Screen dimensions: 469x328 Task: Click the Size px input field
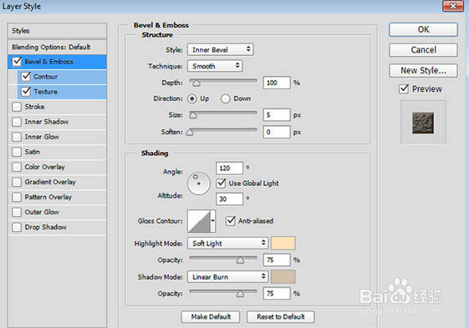click(277, 115)
